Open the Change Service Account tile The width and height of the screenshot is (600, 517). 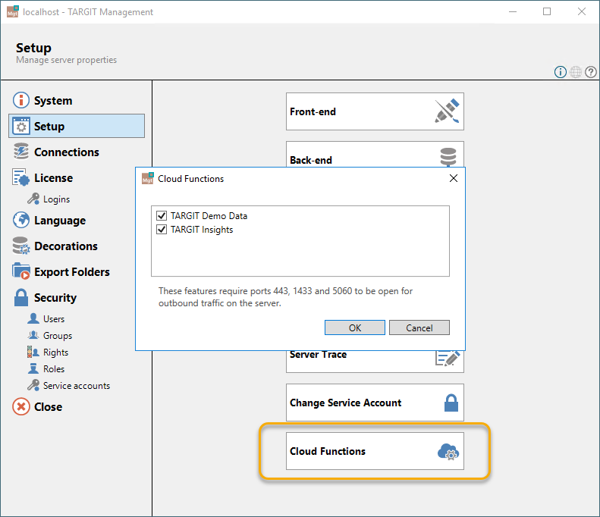click(x=375, y=403)
